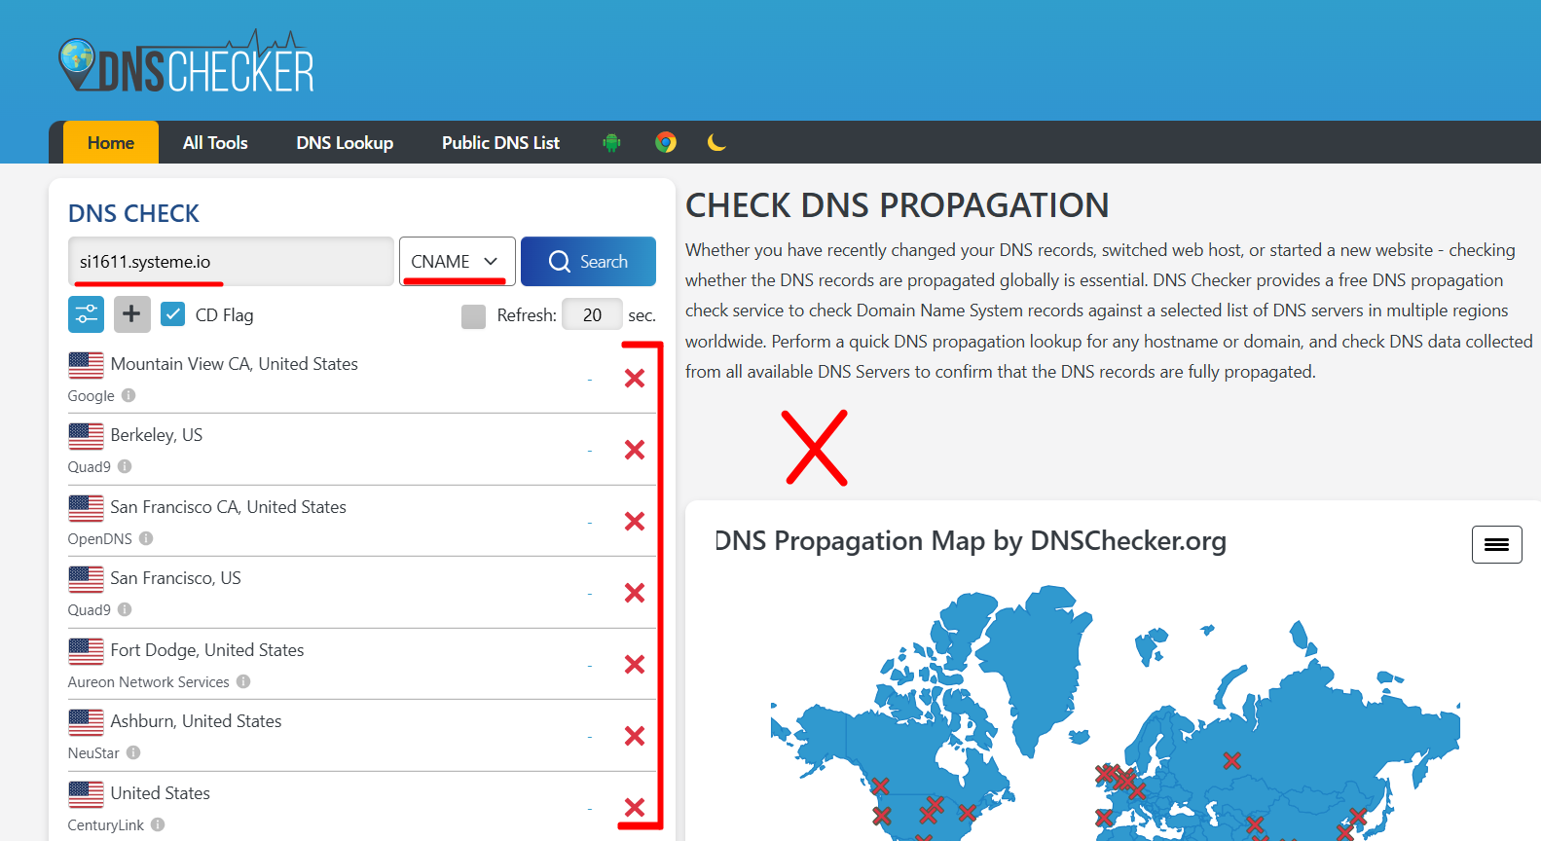
Task: Click US flag beside Mountain View CA
Action: (86, 365)
